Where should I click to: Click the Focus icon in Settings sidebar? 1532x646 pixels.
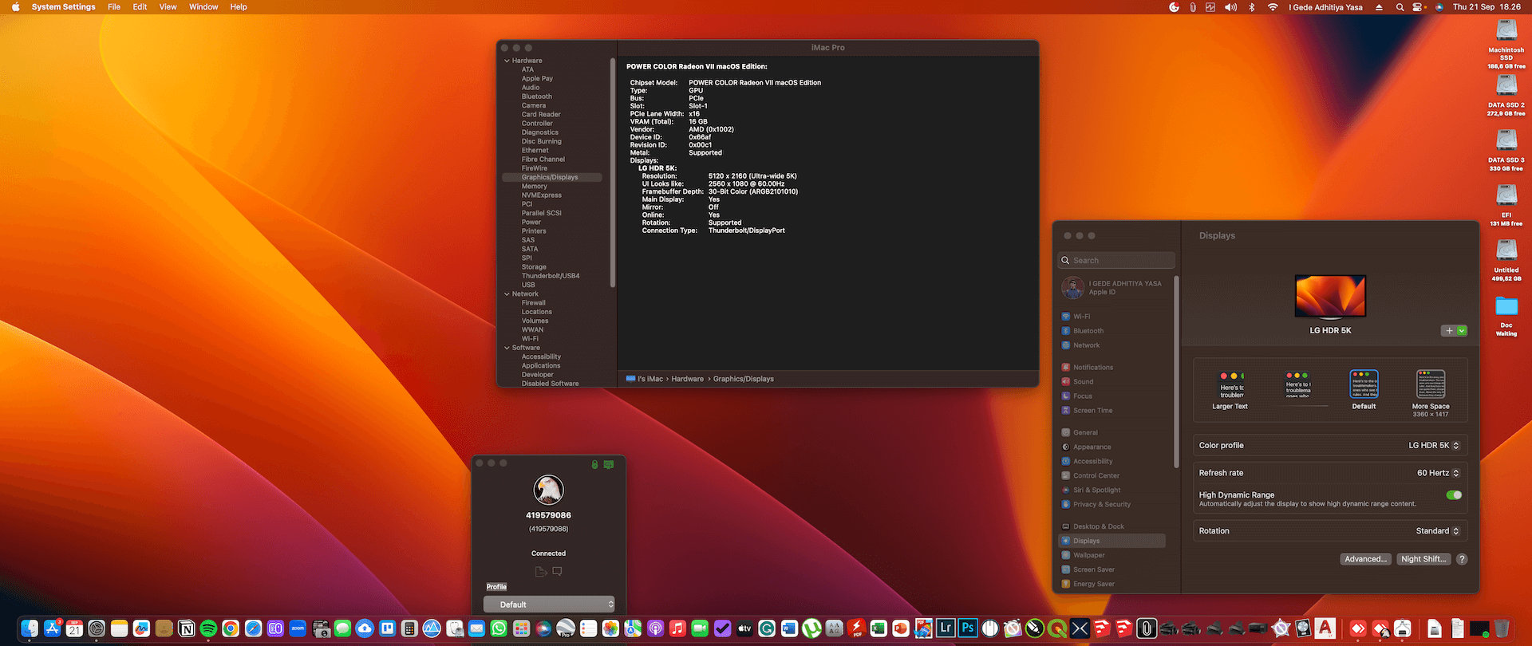[x=1066, y=396]
